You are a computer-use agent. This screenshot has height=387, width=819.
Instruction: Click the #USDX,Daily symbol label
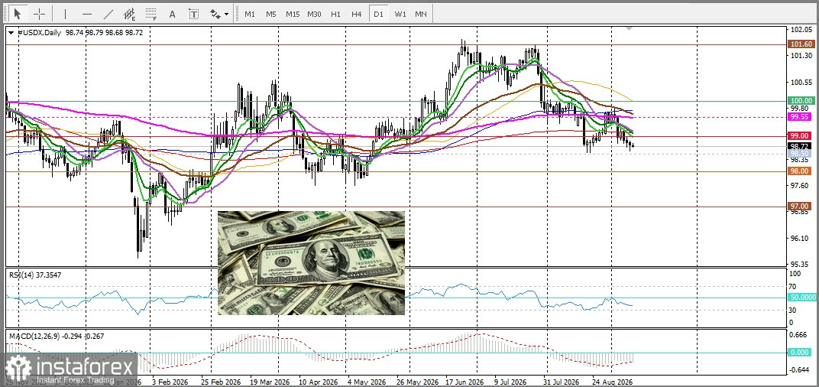coord(40,32)
